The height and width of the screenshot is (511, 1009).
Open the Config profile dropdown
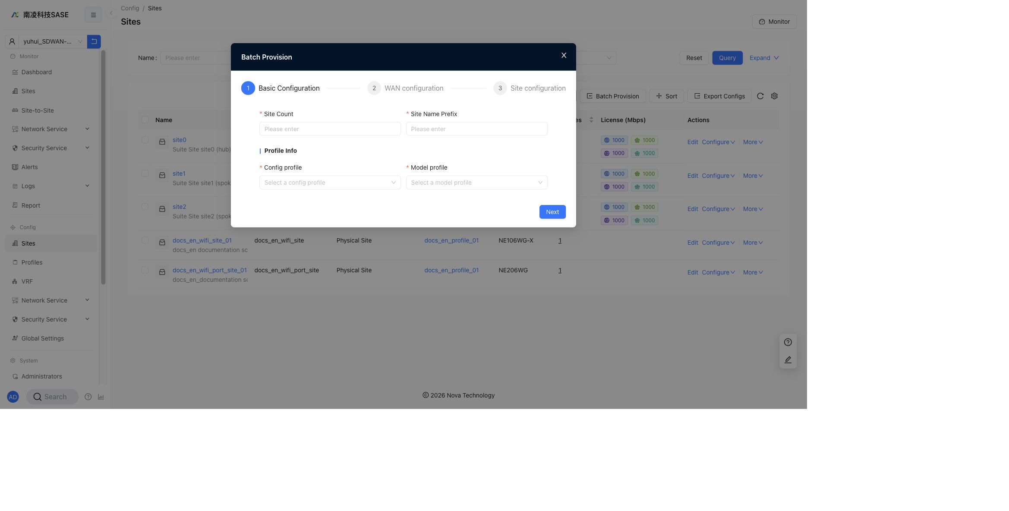pyautogui.click(x=330, y=183)
